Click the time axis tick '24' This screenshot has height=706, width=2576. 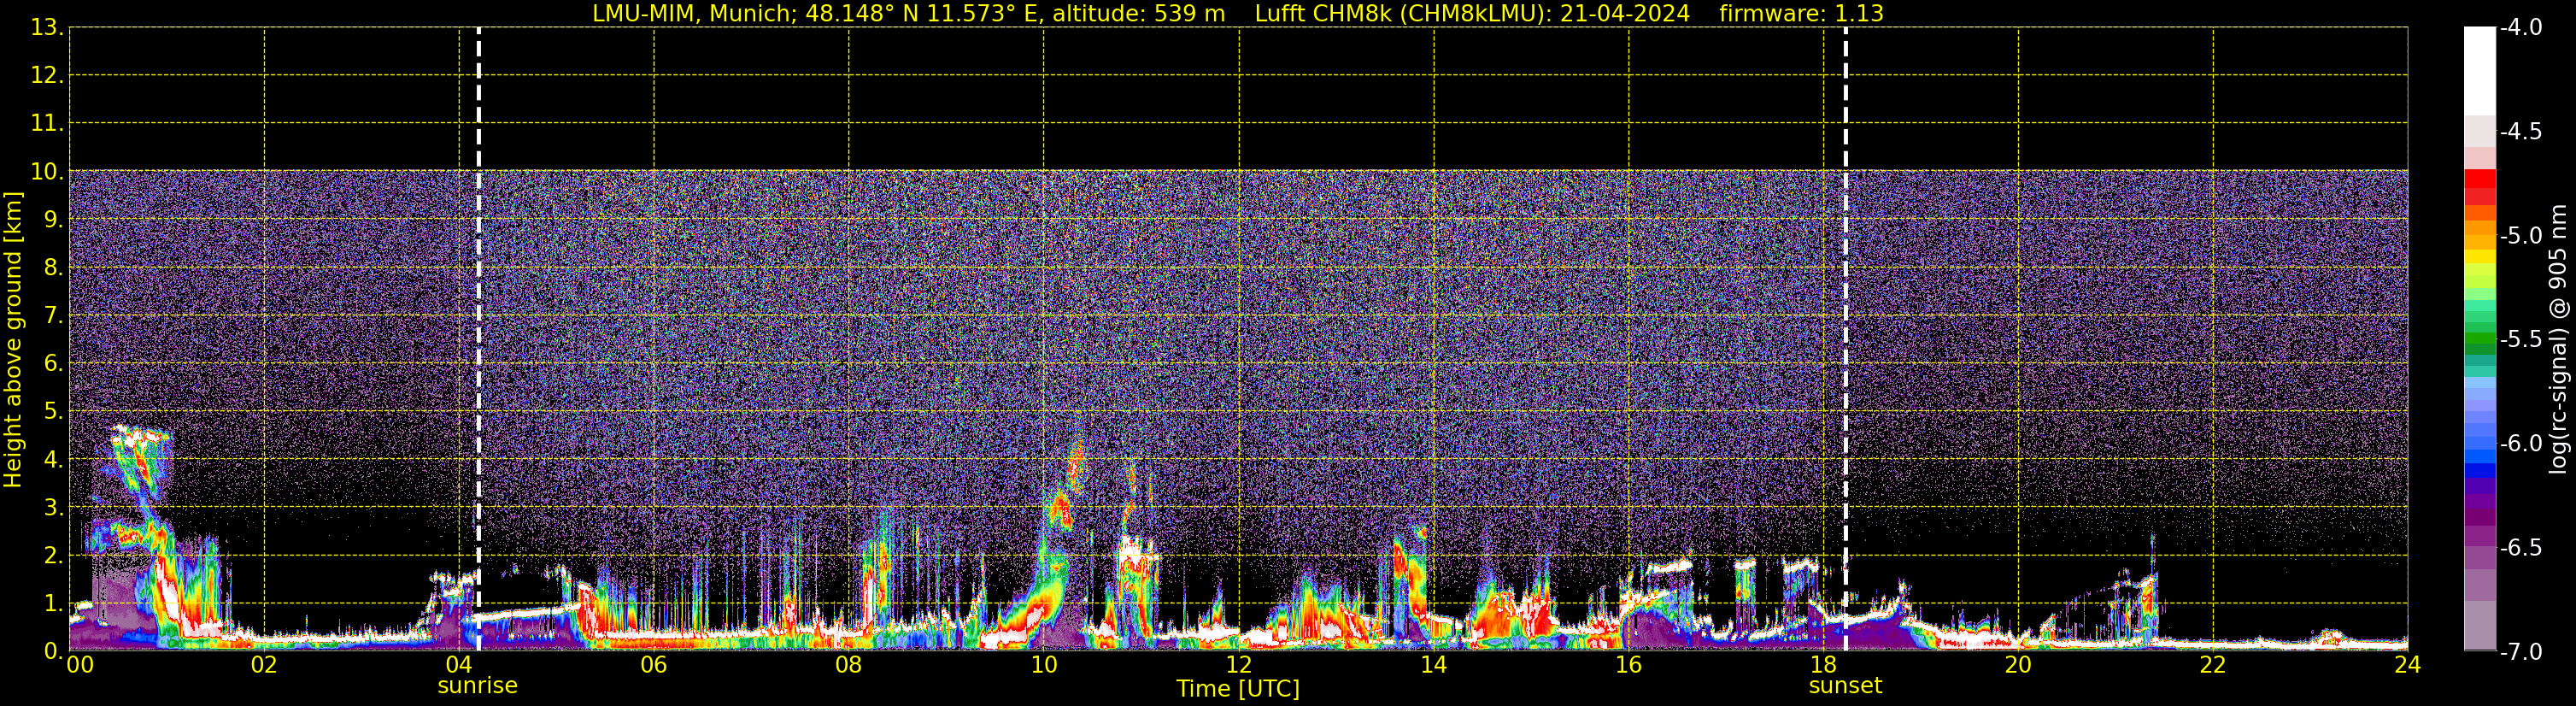pos(2407,666)
